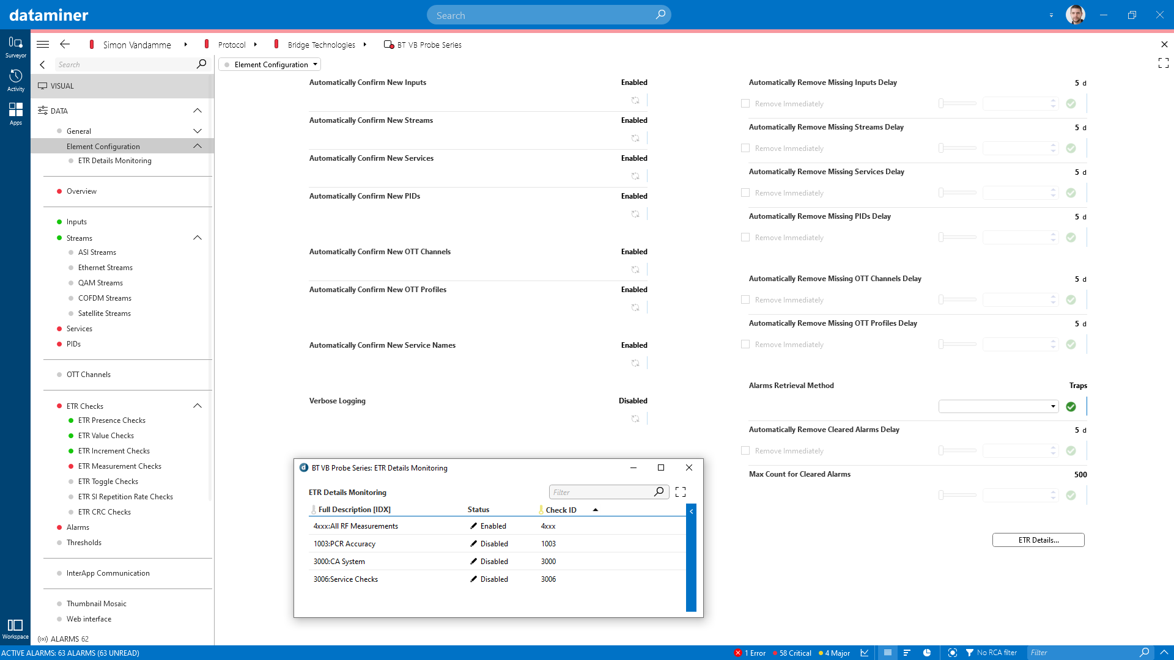Click the filter magnifier in ETR Details popup
Screen dimensions: 1174x660
[x=659, y=492]
